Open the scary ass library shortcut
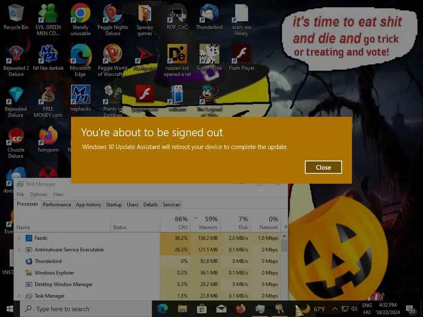This screenshot has width=423, height=317. coord(241,20)
